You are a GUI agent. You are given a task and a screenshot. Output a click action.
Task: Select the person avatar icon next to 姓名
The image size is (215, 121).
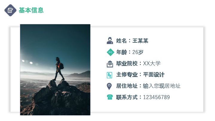click(110, 41)
